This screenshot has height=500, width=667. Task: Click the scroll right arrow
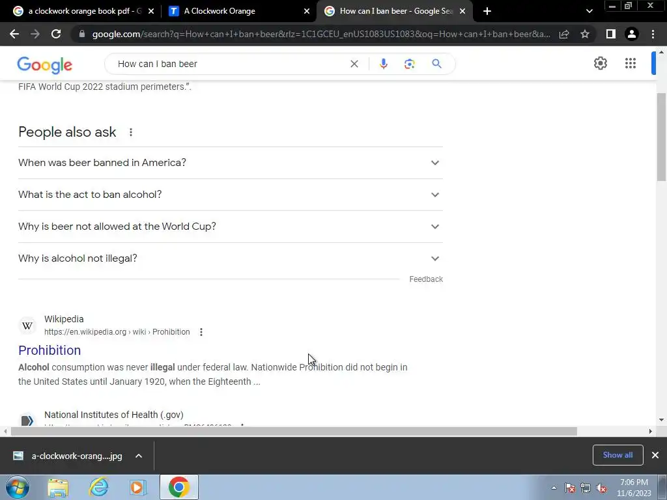pos(651,431)
